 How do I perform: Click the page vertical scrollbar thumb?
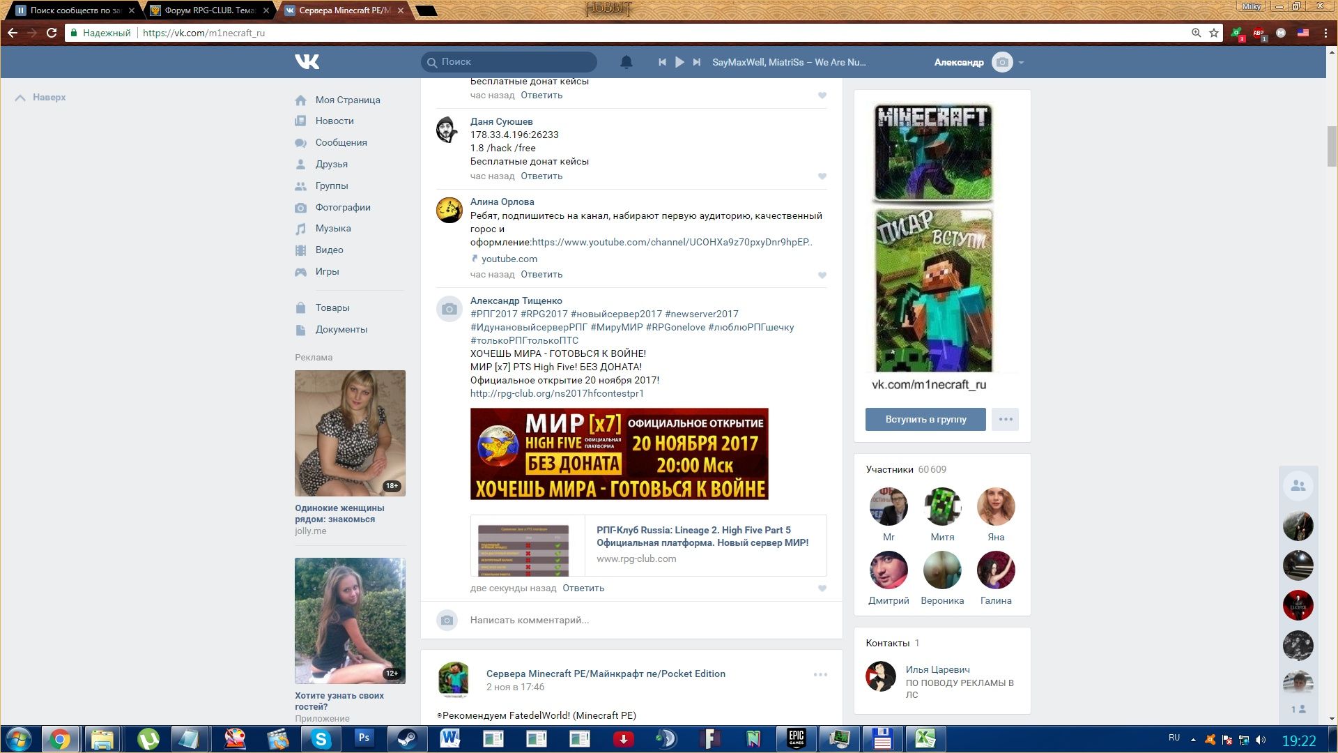[1332, 146]
